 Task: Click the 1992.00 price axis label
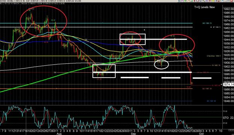click(x=228, y=9)
